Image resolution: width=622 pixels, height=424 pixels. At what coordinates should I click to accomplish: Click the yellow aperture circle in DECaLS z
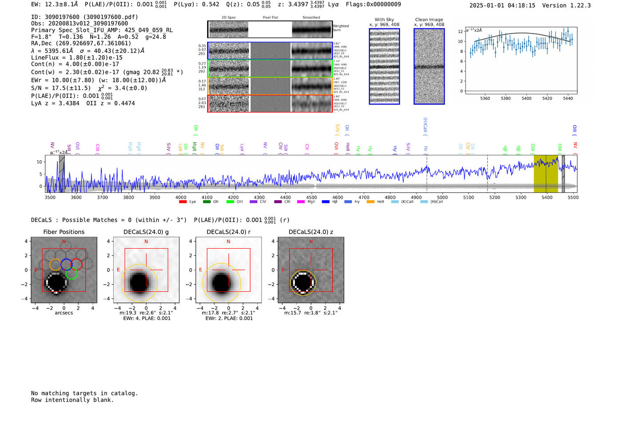pyautogui.click(x=303, y=283)
